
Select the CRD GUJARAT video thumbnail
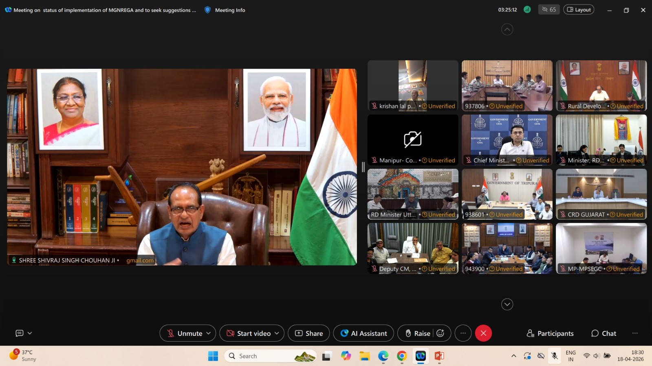click(601, 194)
